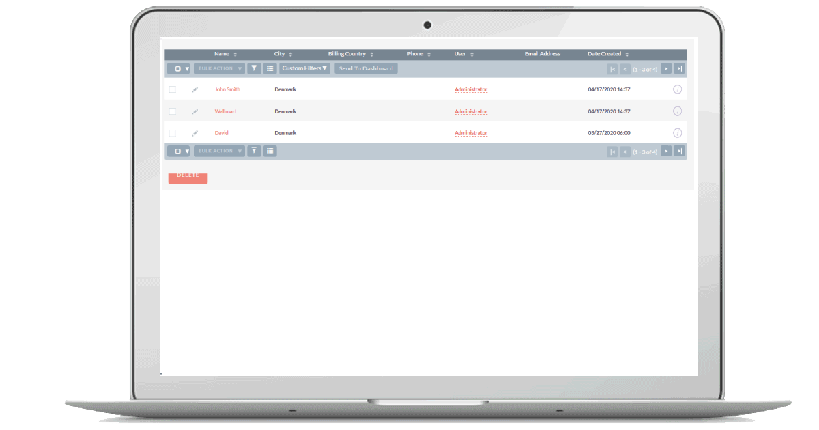Open Administrator user link in John Smith row
Screen dimensions: 819x430
click(471, 89)
